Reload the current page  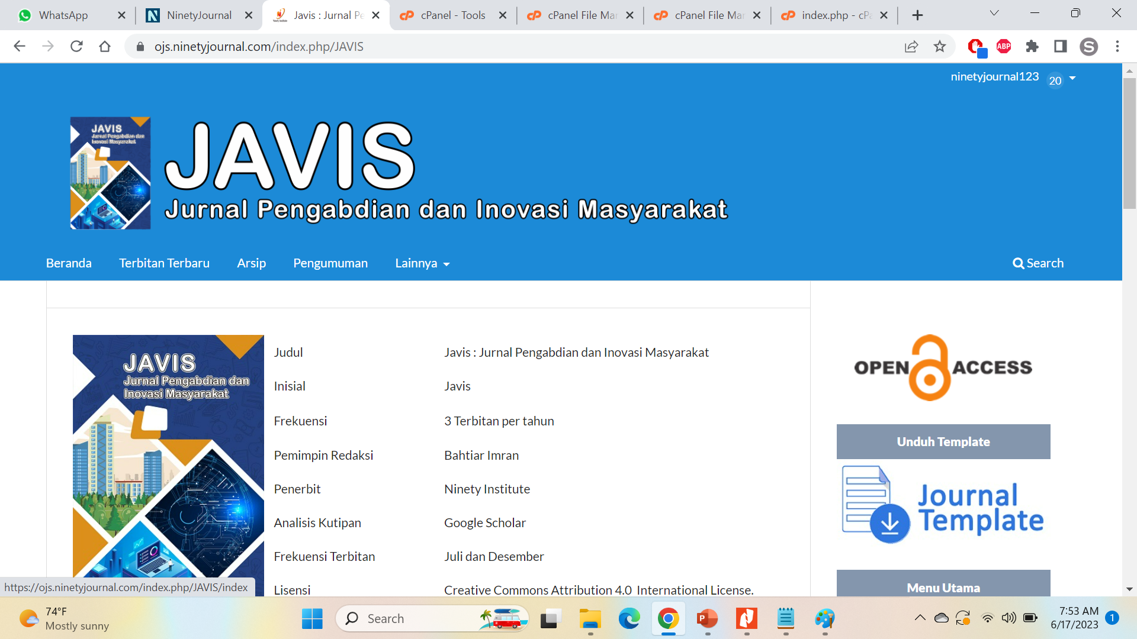coord(76,46)
